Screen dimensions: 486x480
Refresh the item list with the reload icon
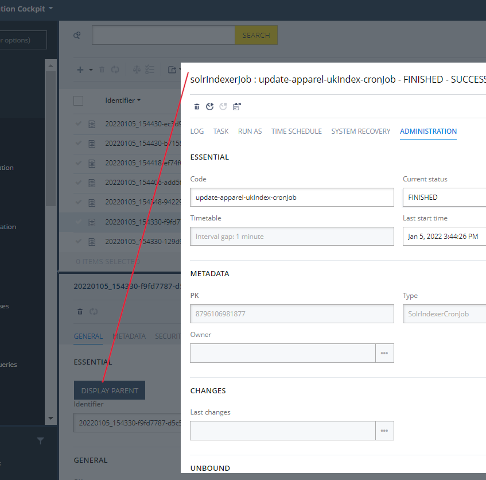click(x=114, y=69)
